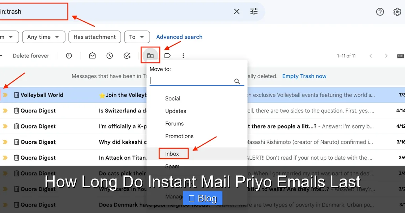This screenshot has width=405, height=213.
Task: Click the Mark as unread envelope icon
Action: point(92,55)
